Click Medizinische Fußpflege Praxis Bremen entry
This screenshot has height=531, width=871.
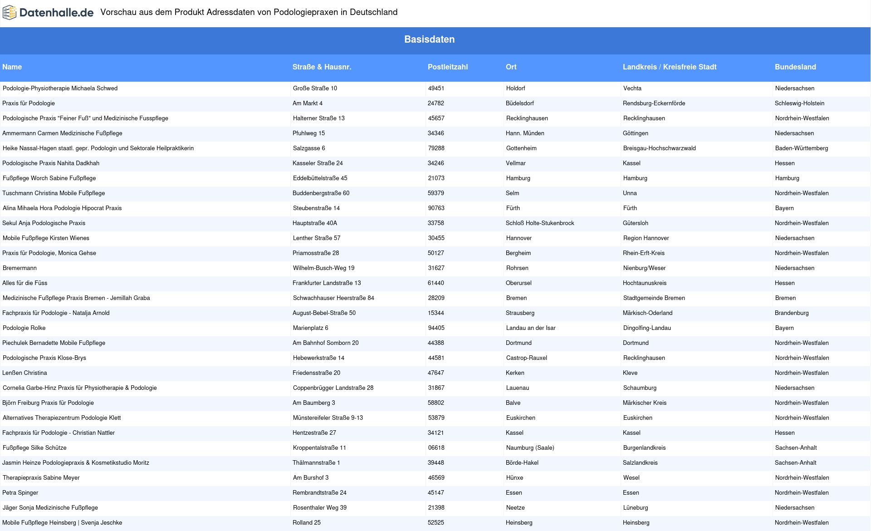coord(76,298)
